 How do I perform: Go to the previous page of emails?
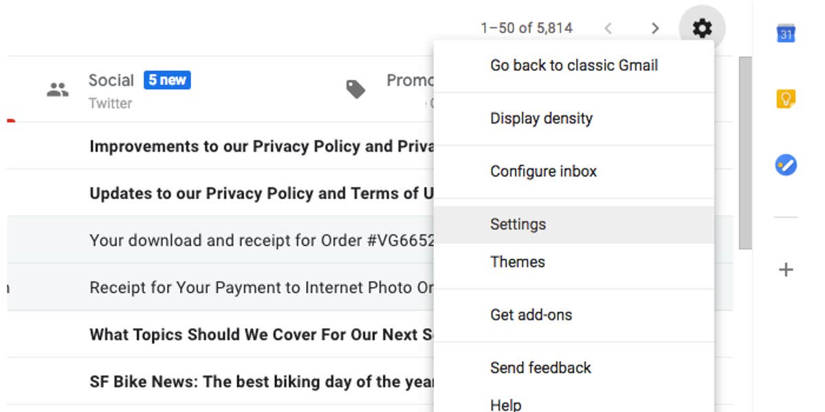coord(608,28)
